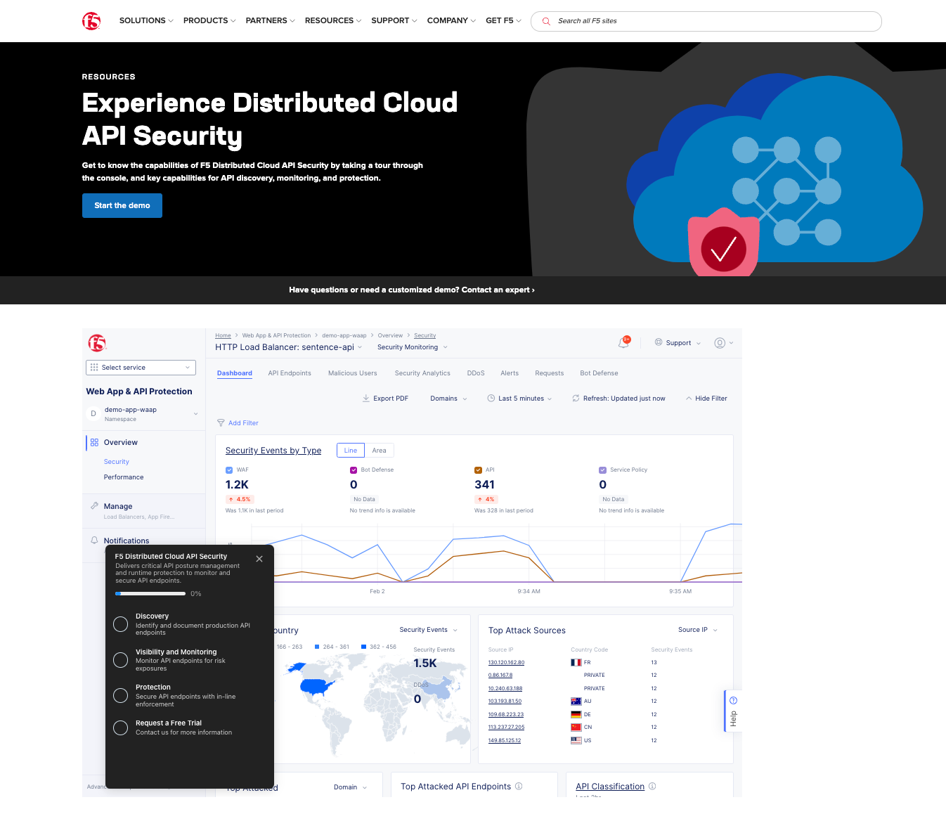Screen dimensions: 946x821
Task: Select the Protection tour step circle
Action: pyautogui.click(x=121, y=695)
